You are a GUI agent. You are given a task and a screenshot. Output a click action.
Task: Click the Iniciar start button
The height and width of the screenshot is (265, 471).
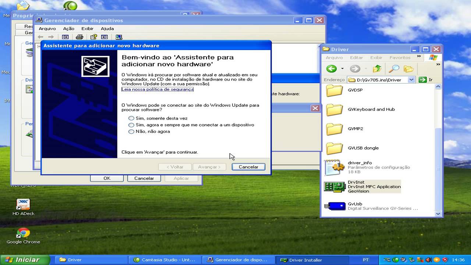[x=25, y=260]
